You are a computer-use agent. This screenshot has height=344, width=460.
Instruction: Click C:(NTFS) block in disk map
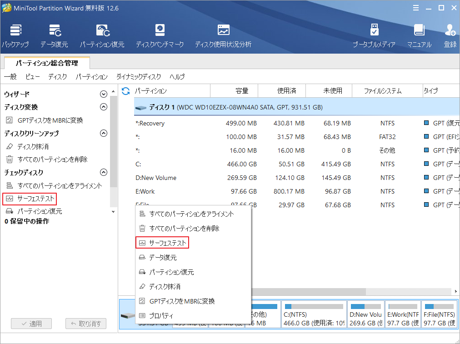[314, 314]
